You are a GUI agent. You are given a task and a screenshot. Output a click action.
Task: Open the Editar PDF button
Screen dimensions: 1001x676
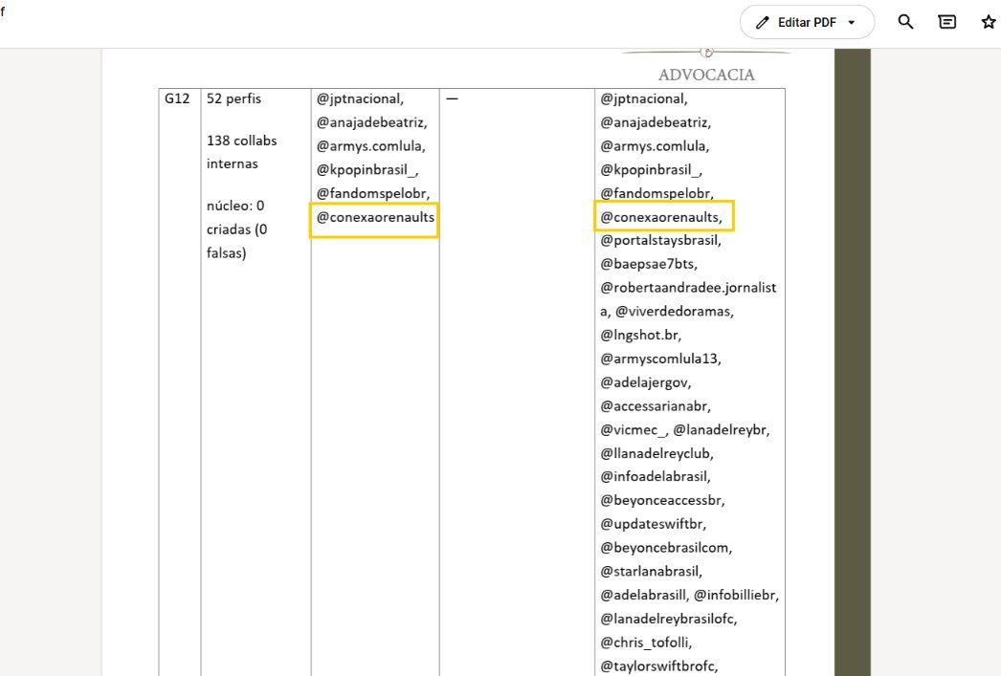807,22
